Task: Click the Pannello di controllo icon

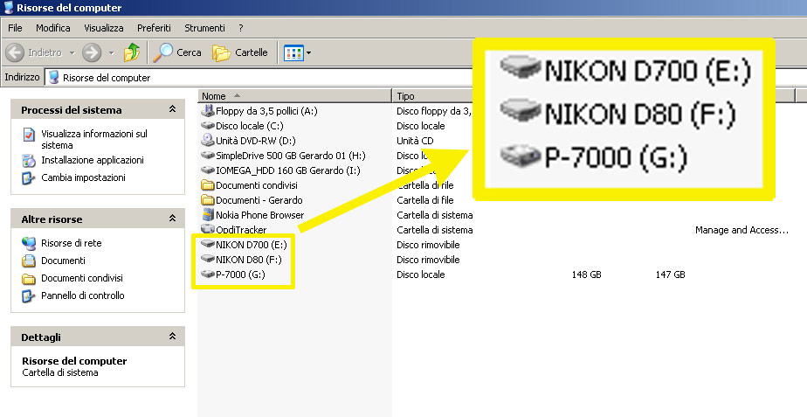Action: point(29,295)
